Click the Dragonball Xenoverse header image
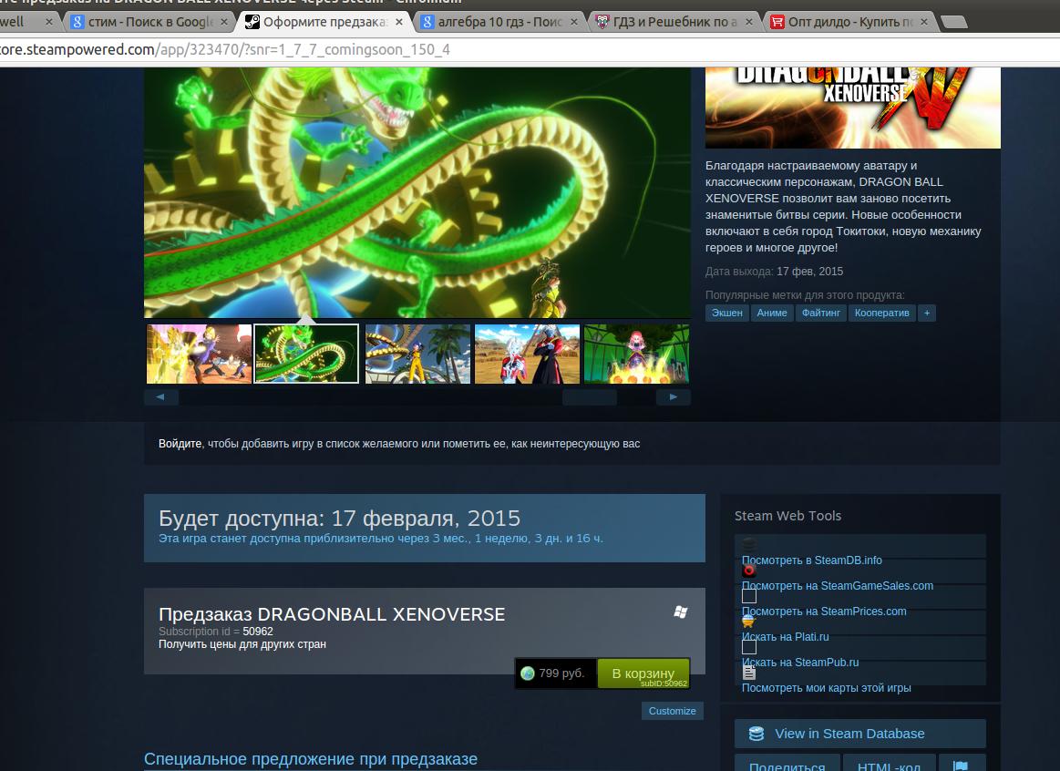This screenshot has width=1060, height=771. pos(852,108)
